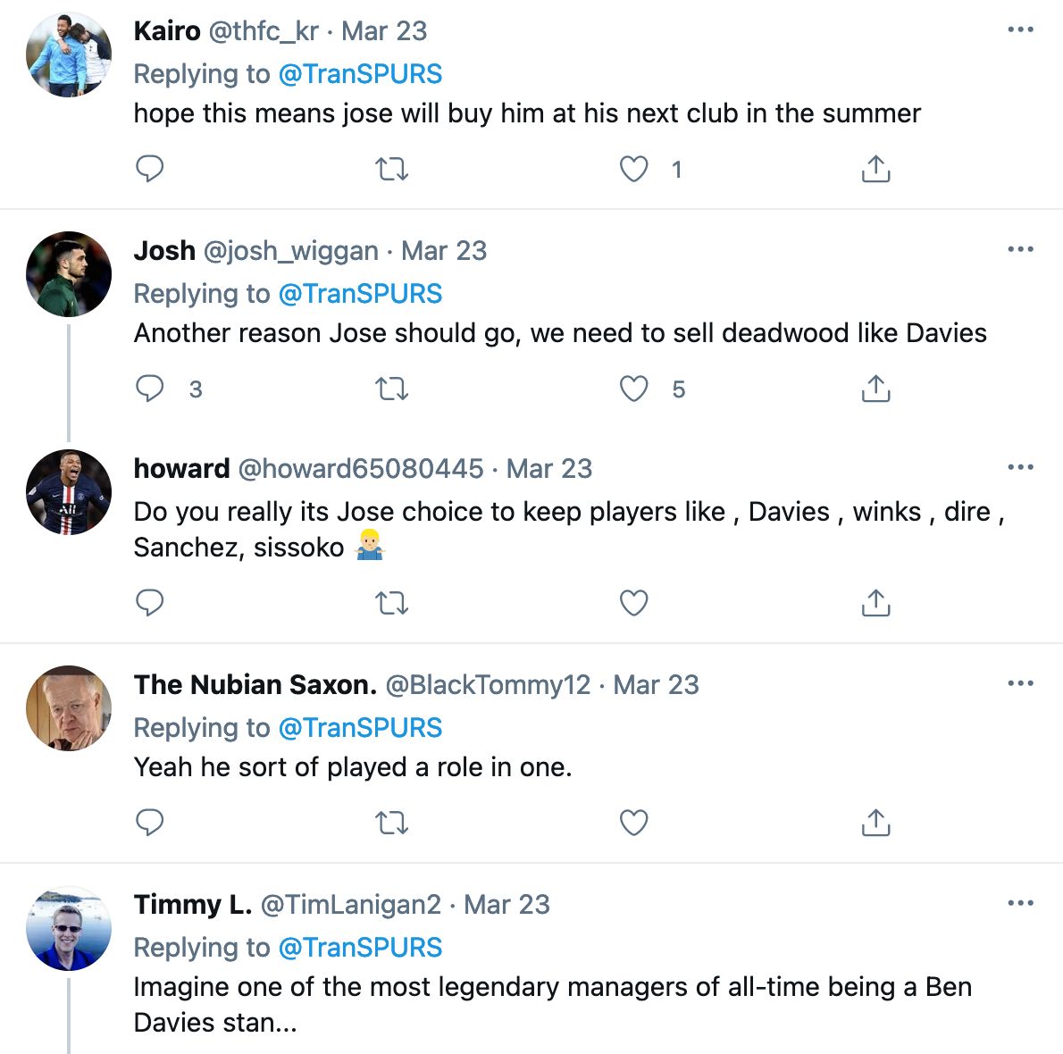
Task: Reply to Josh's deadwood tweet
Action: [x=149, y=389]
